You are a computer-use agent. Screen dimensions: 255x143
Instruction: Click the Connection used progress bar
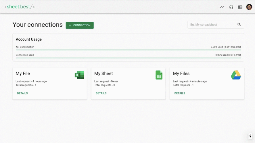[x=128, y=58]
